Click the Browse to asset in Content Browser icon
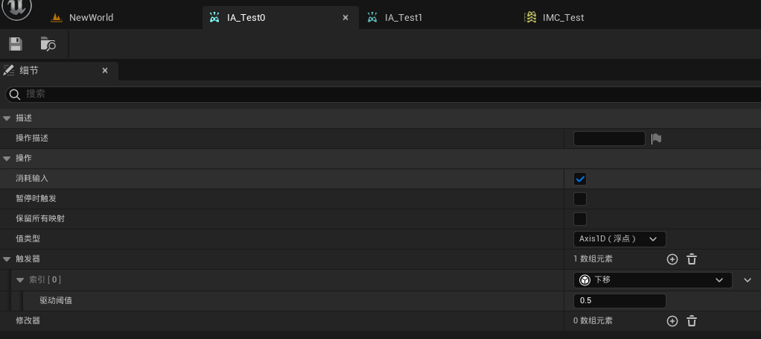Screen dimensions: 761x339 [48, 44]
